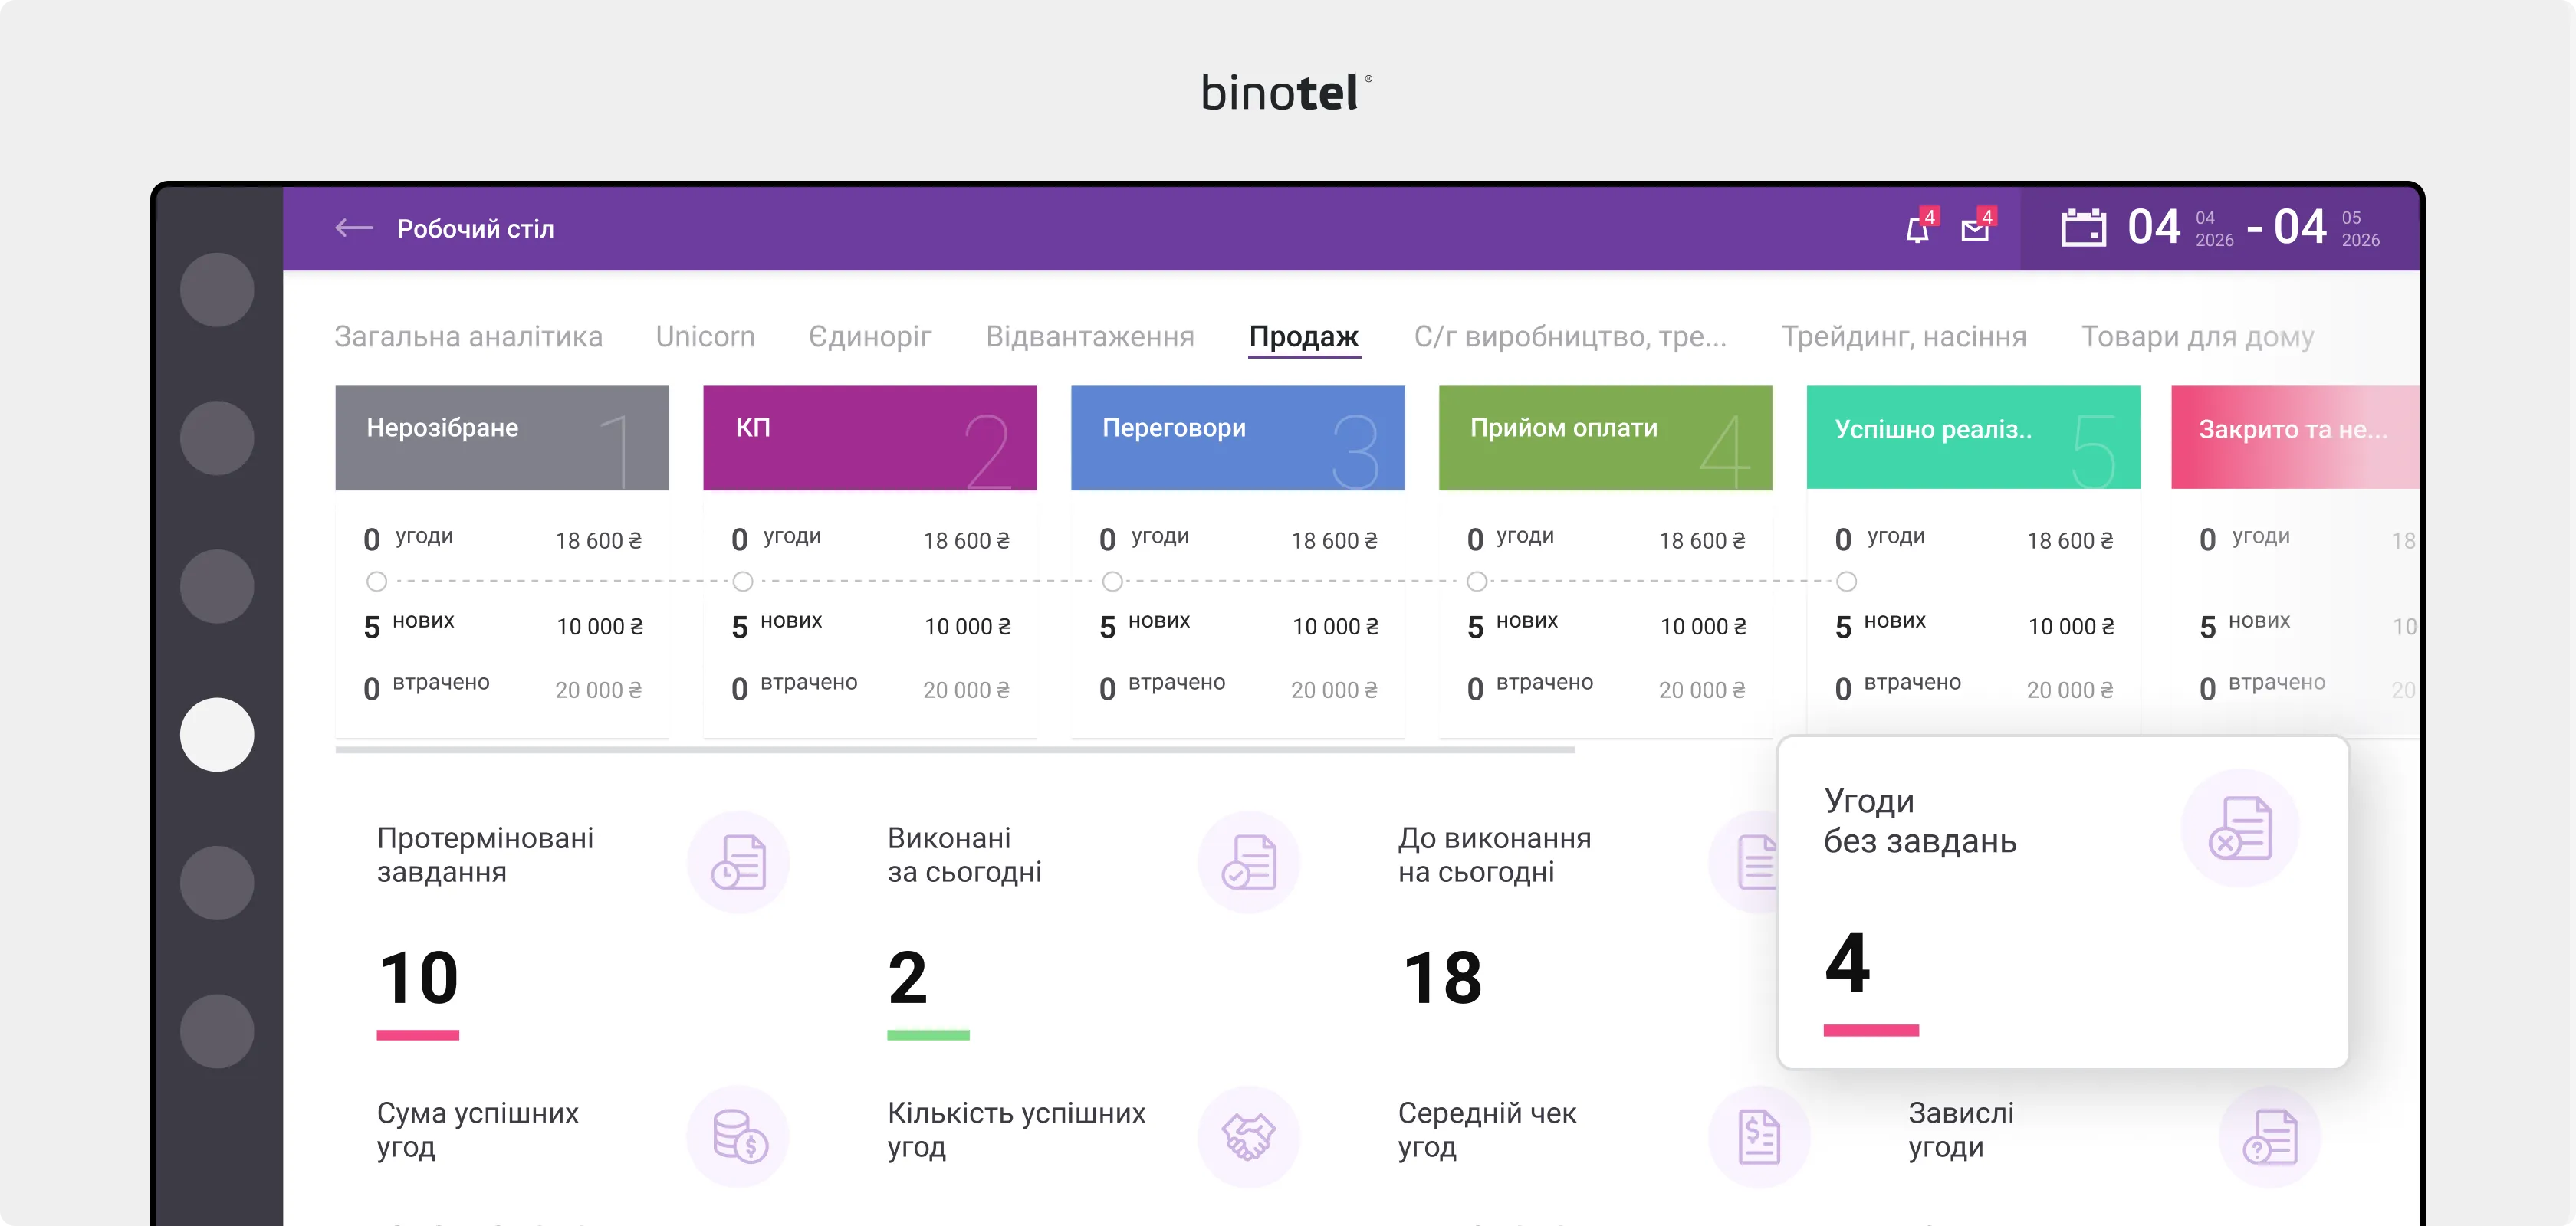Open the Unicorn tab
The image size is (2576, 1226).
705,336
